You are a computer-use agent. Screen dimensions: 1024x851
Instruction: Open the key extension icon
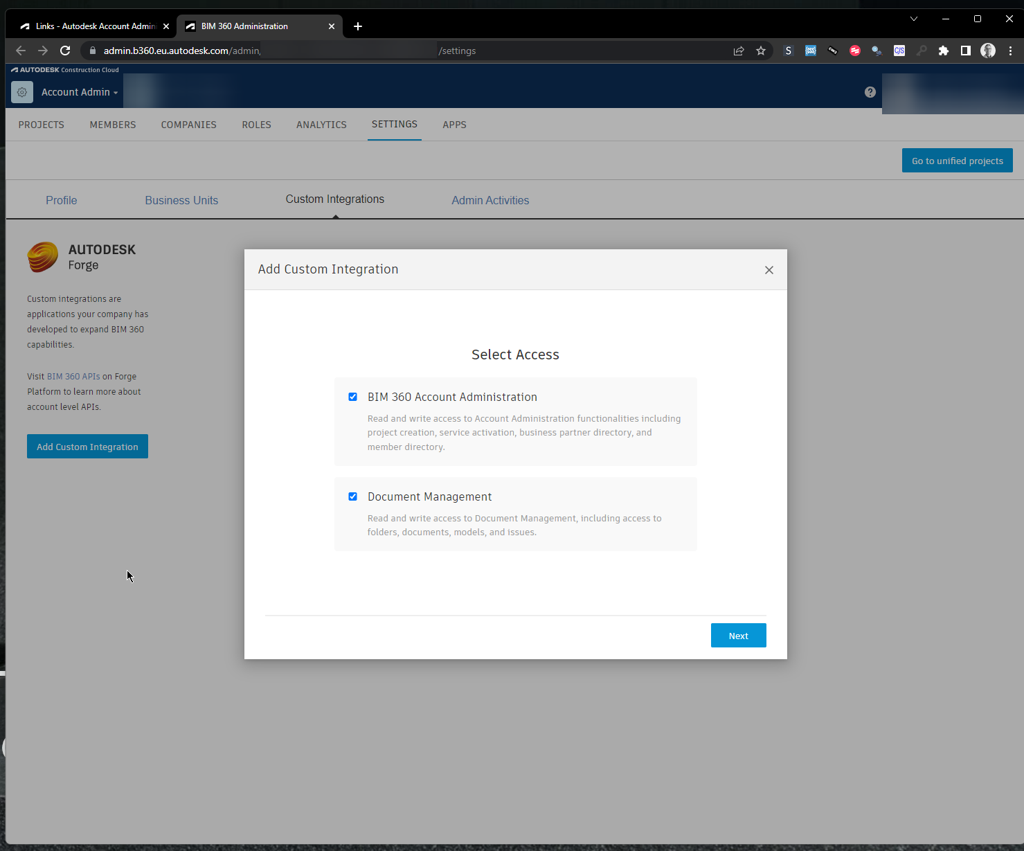(x=922, y=51)
